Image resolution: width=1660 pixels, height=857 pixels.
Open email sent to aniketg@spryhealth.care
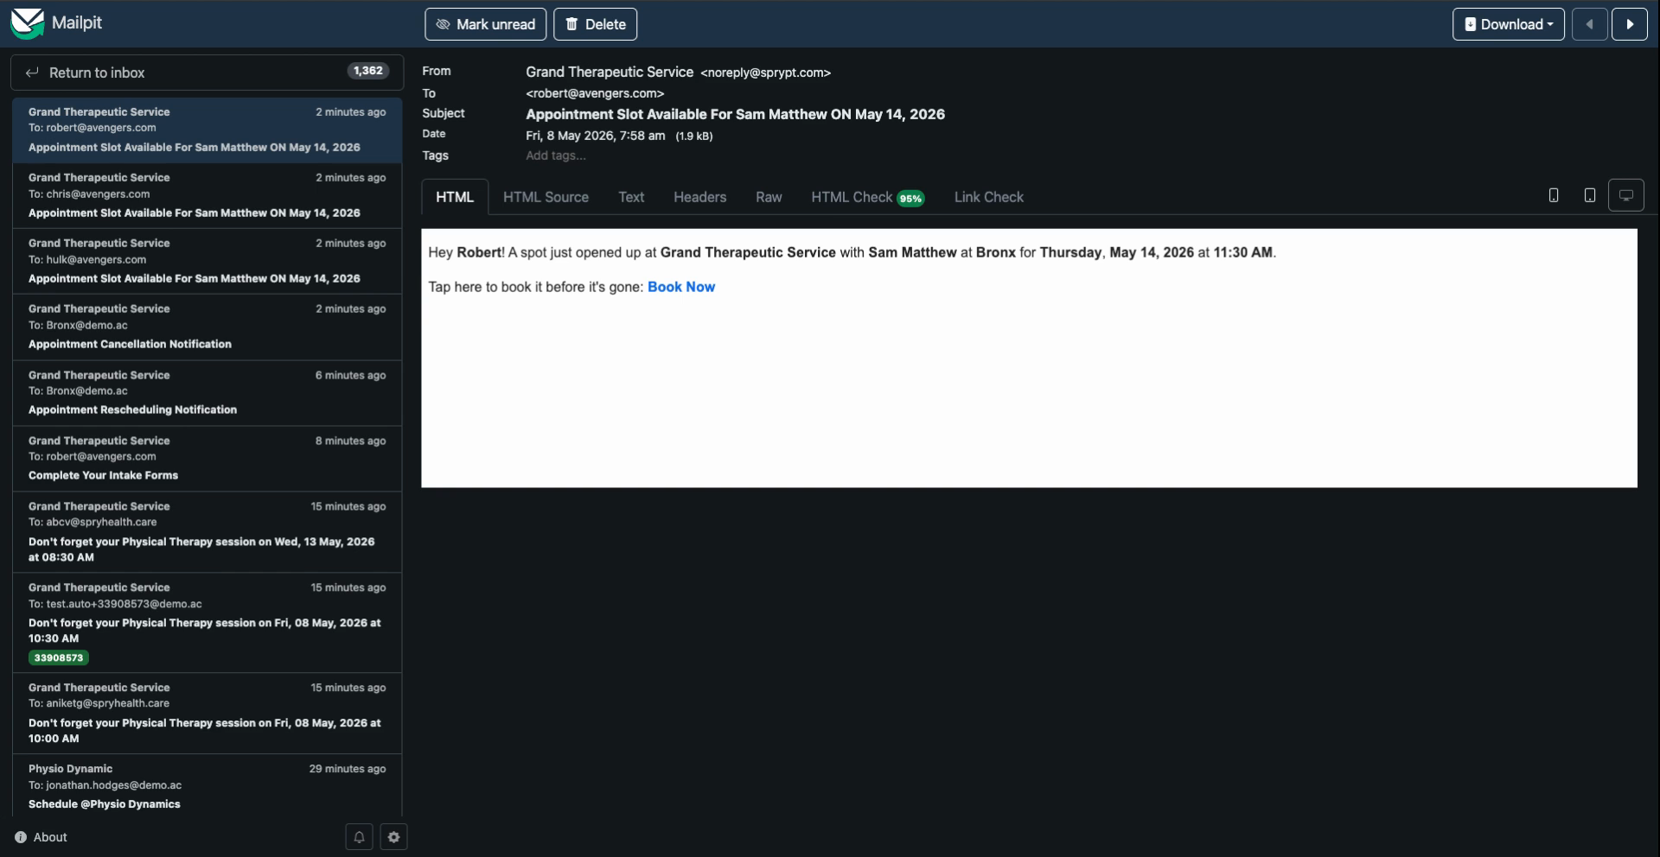(207, 713)
